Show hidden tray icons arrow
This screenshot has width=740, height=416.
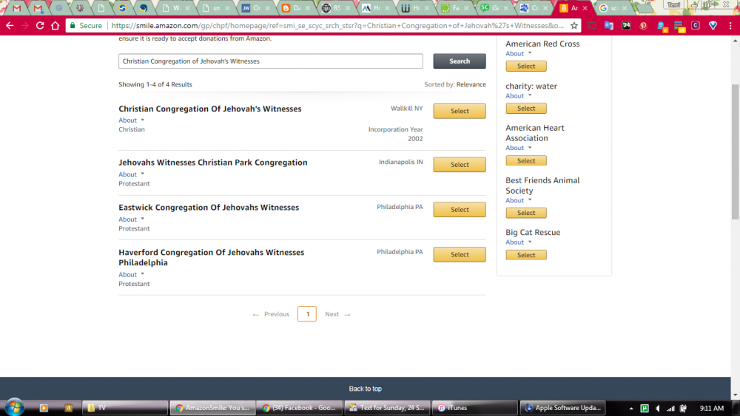tap(631, 409)
